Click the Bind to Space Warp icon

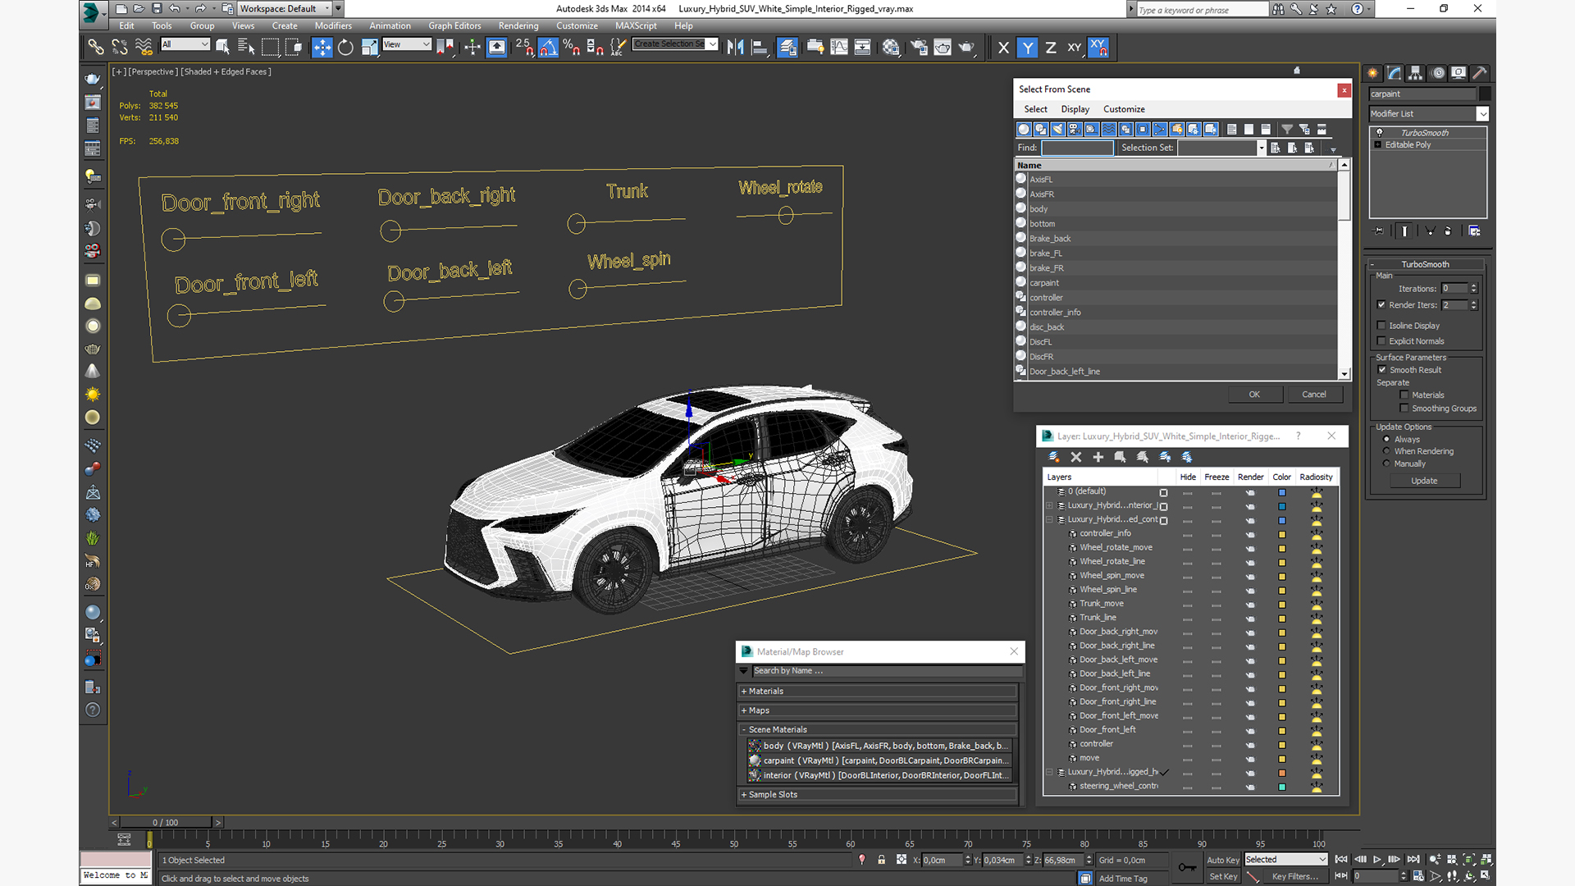[x=144, y=48]
